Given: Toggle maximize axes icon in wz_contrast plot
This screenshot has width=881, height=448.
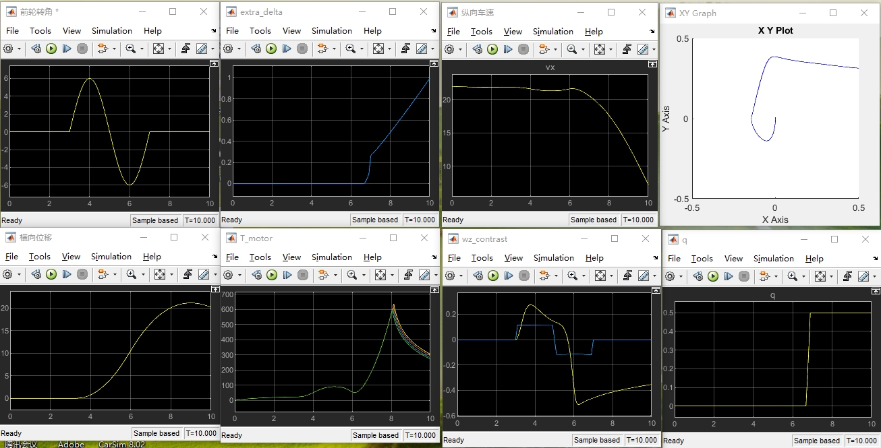Looking at the screenshot, I should click(656, 290).
